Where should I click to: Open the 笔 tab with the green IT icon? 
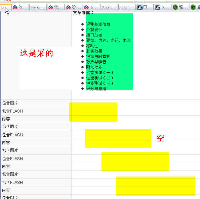[181, 7]
